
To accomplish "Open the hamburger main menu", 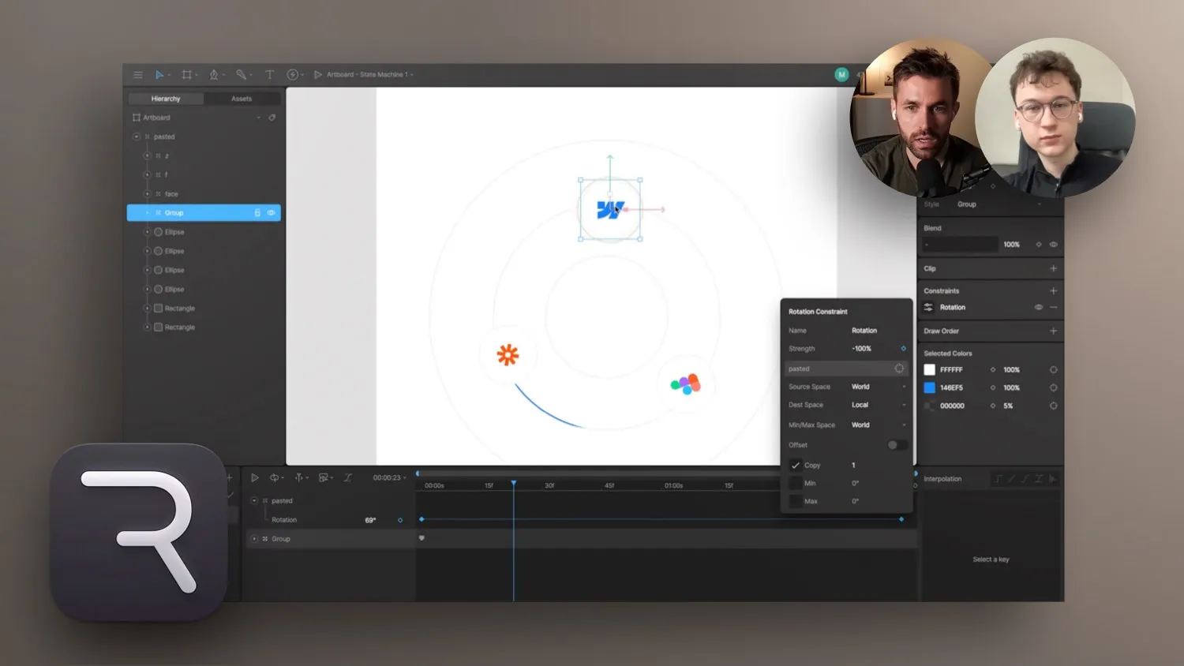I will coord(138,75).
